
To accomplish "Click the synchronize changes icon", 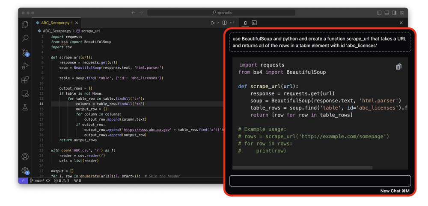I will click(x=48, y=180).
